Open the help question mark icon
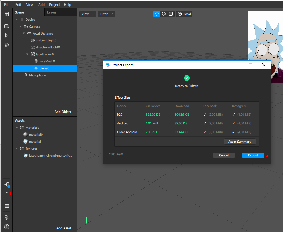283x232 pixels. point(7,227)
